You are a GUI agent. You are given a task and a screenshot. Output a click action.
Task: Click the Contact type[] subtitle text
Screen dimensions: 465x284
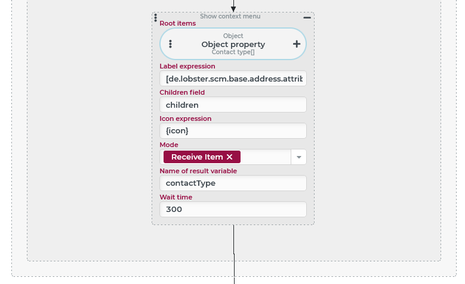(233, 52)
